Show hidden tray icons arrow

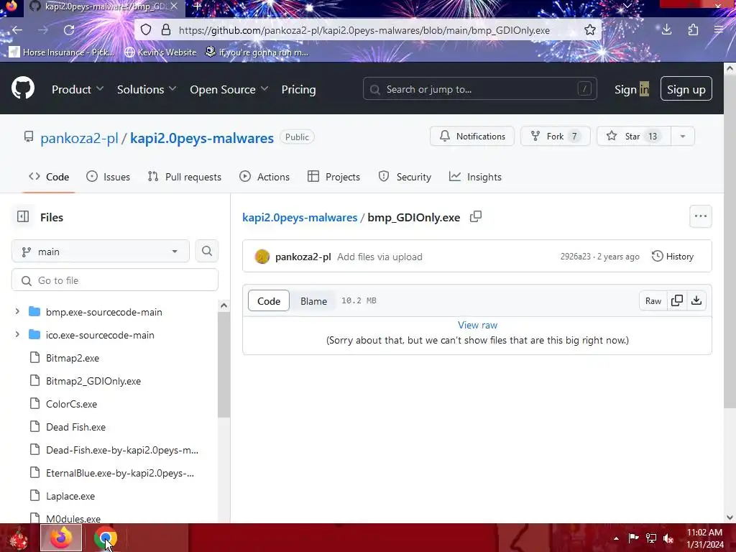click(x=616, y=538)
